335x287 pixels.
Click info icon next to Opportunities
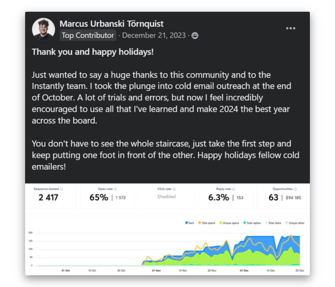(295, 189)
